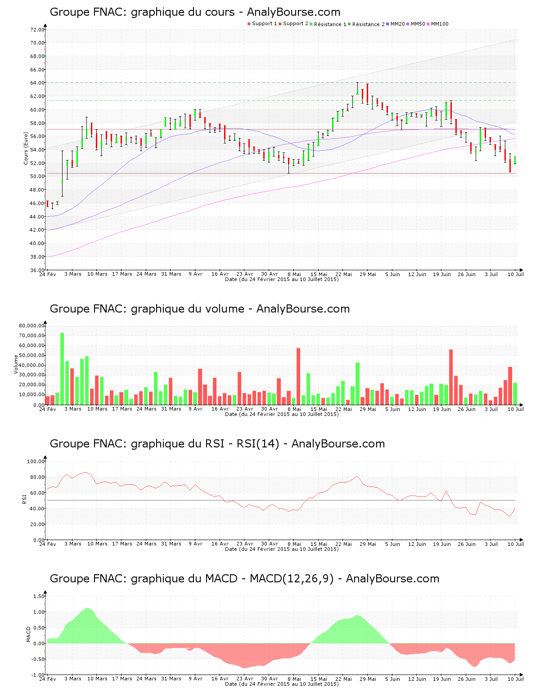Click the date range caption under MACD chart

282,684
